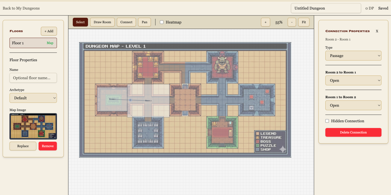Screen dimensions: 391x195
Task: Fit the map to view
Action: click(x=304, y=22)
